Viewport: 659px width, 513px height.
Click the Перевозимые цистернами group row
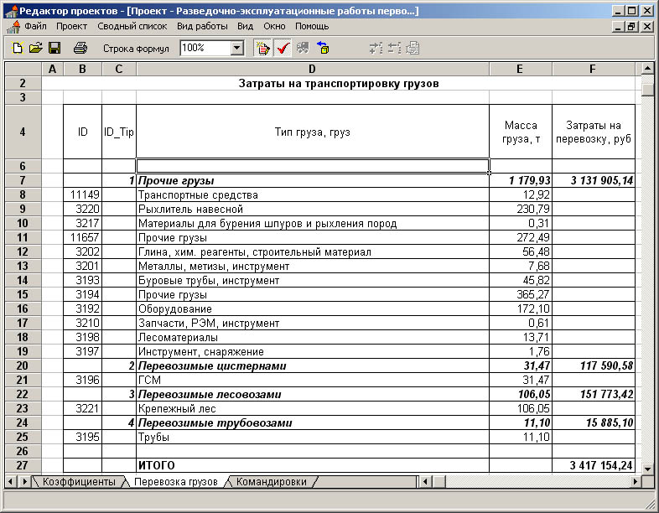click(x=313, y=366)
